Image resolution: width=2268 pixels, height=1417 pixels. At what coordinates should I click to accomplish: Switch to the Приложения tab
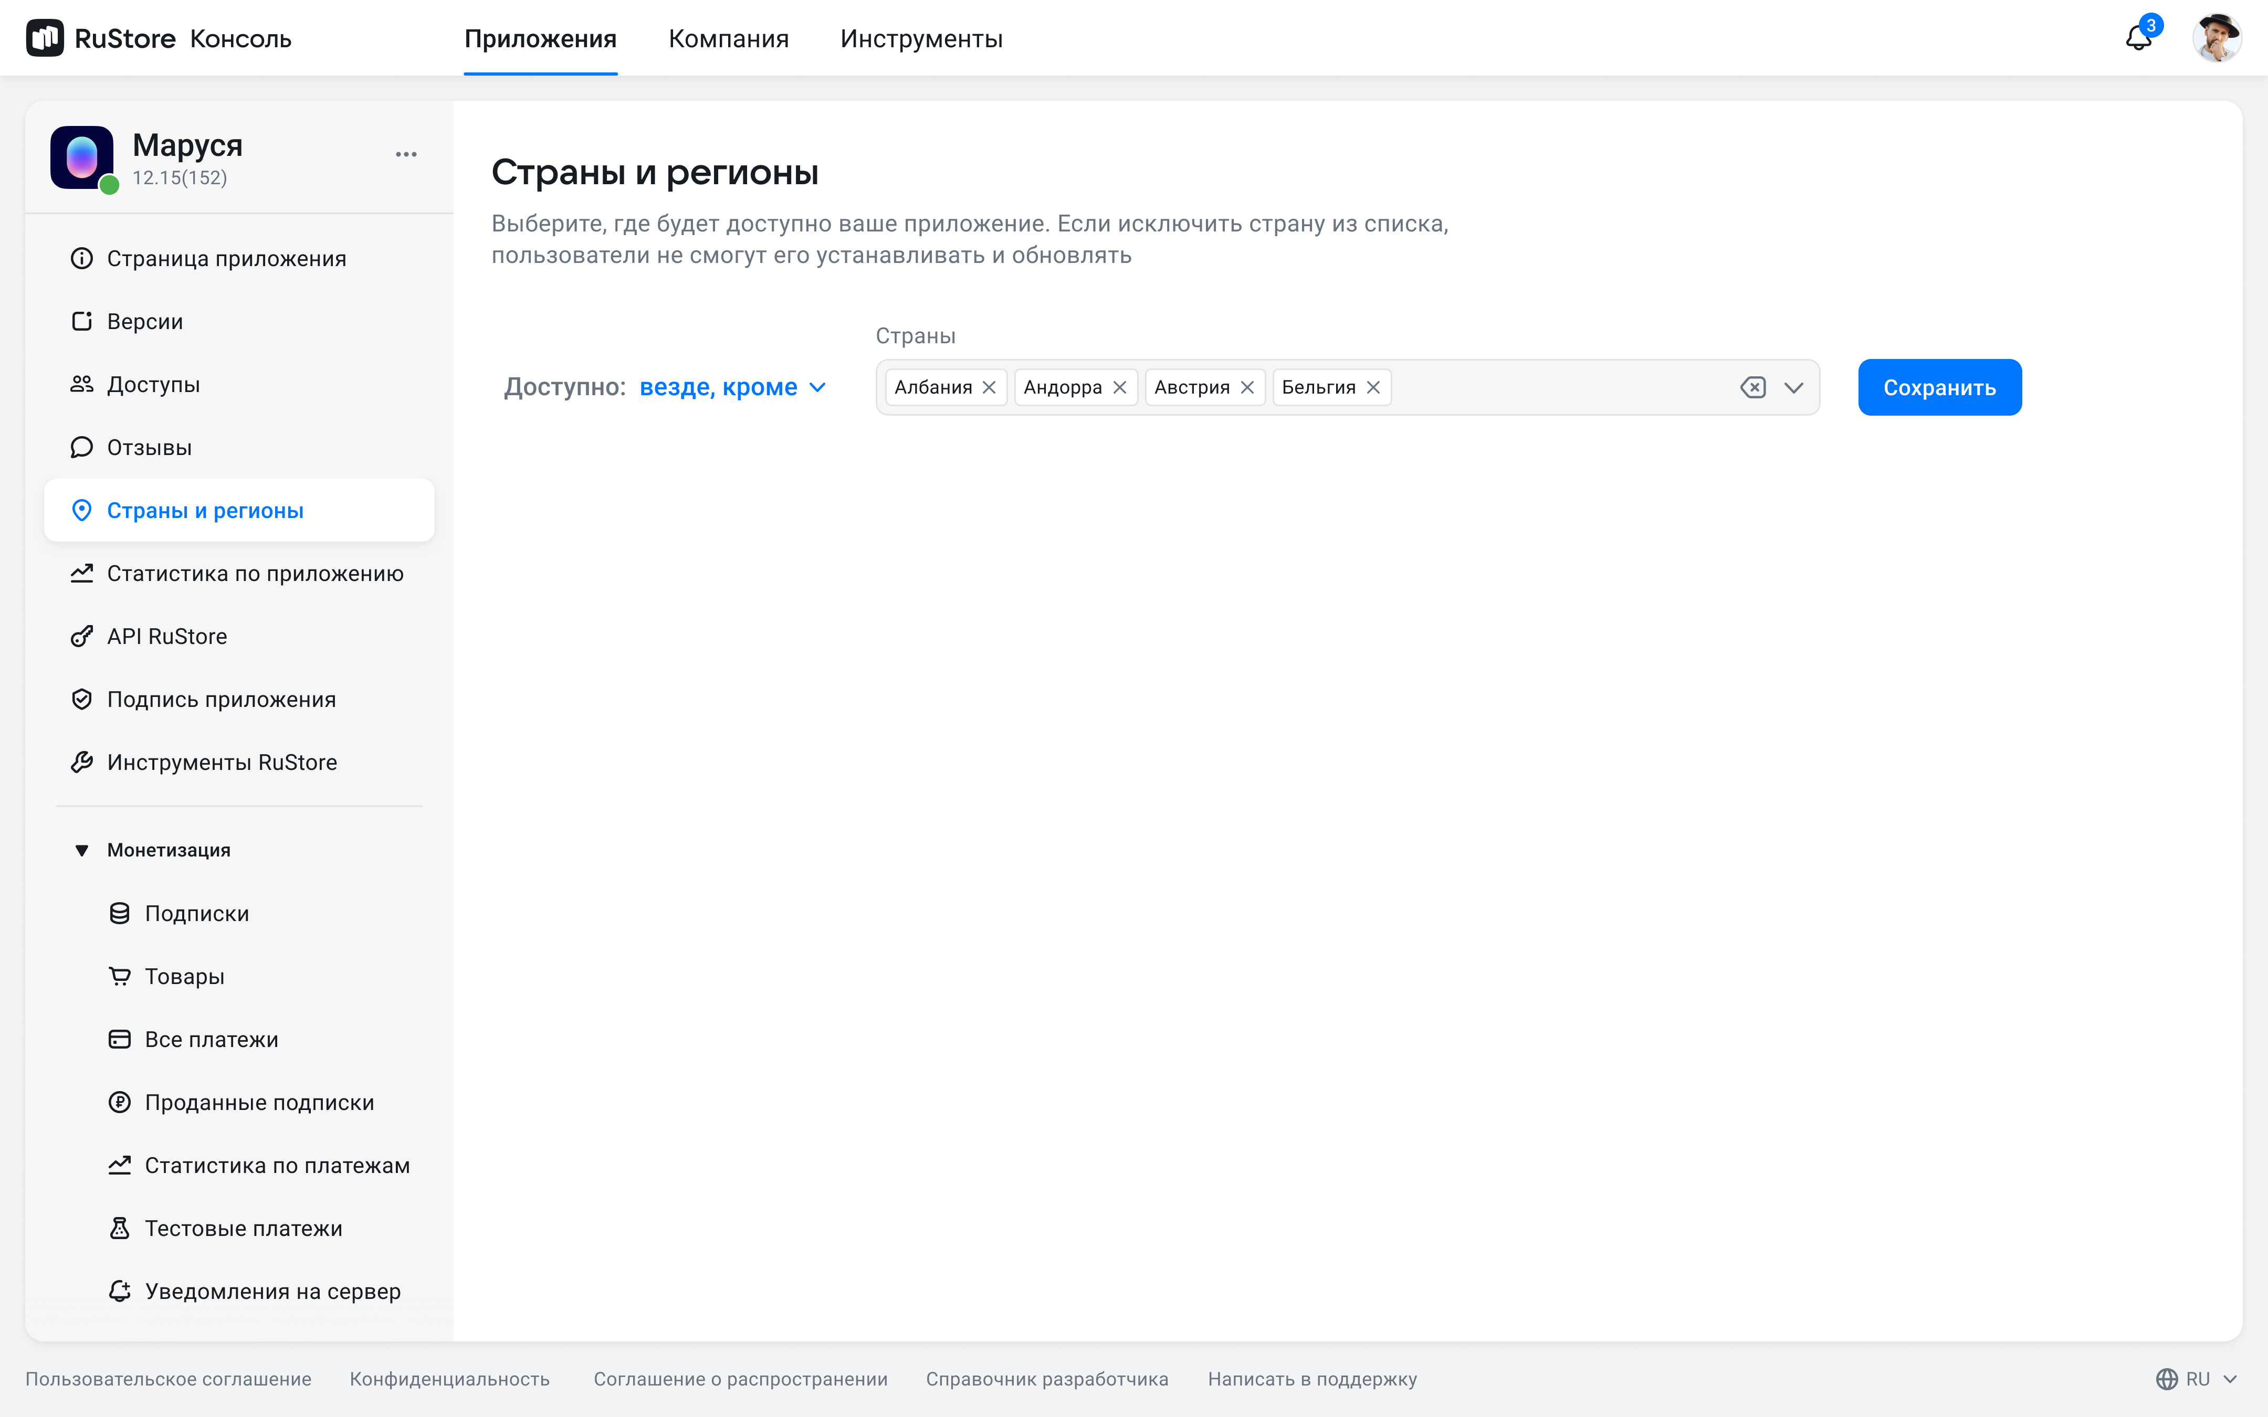541,38
